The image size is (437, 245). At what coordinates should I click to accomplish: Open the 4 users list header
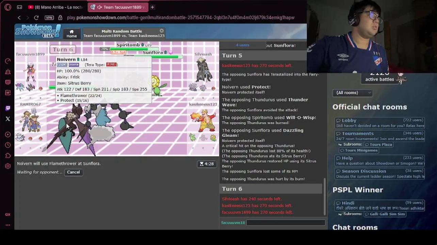pyautogui.click(x=243, y=45)
